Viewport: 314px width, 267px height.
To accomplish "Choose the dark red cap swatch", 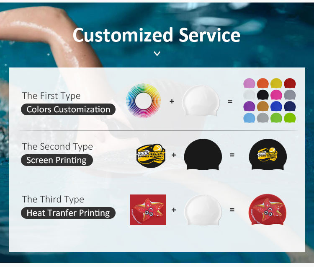I will [x=290, y=83].
